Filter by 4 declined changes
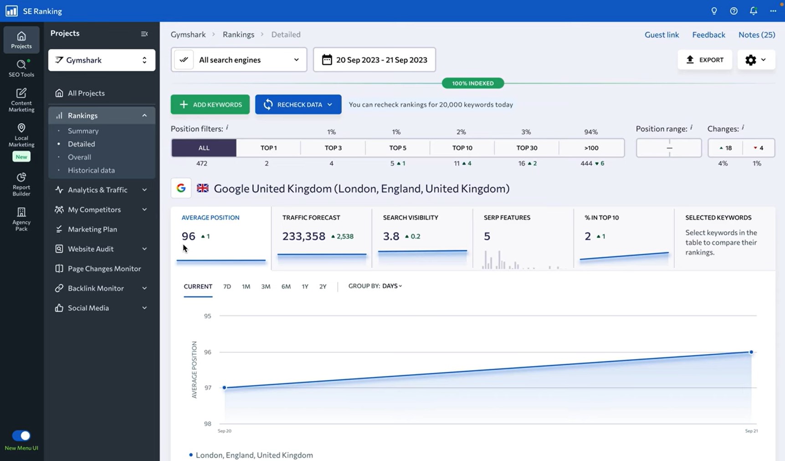This screenshot has height=461, width=785. tap(759, 148)
